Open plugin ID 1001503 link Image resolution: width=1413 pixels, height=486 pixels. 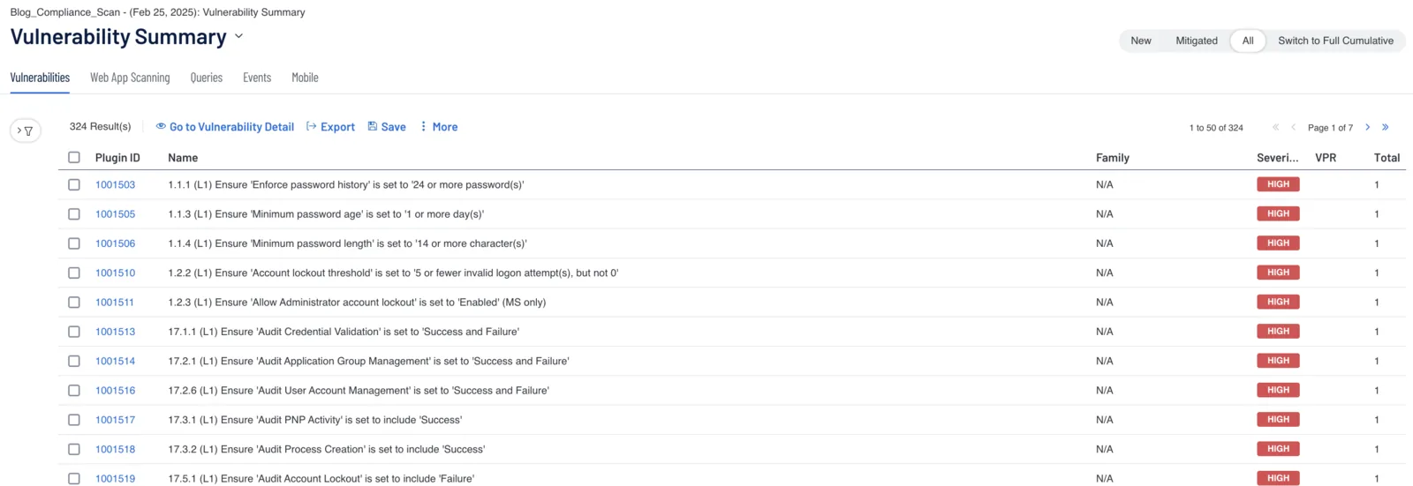pyautogui.click(x=115, y=184)
